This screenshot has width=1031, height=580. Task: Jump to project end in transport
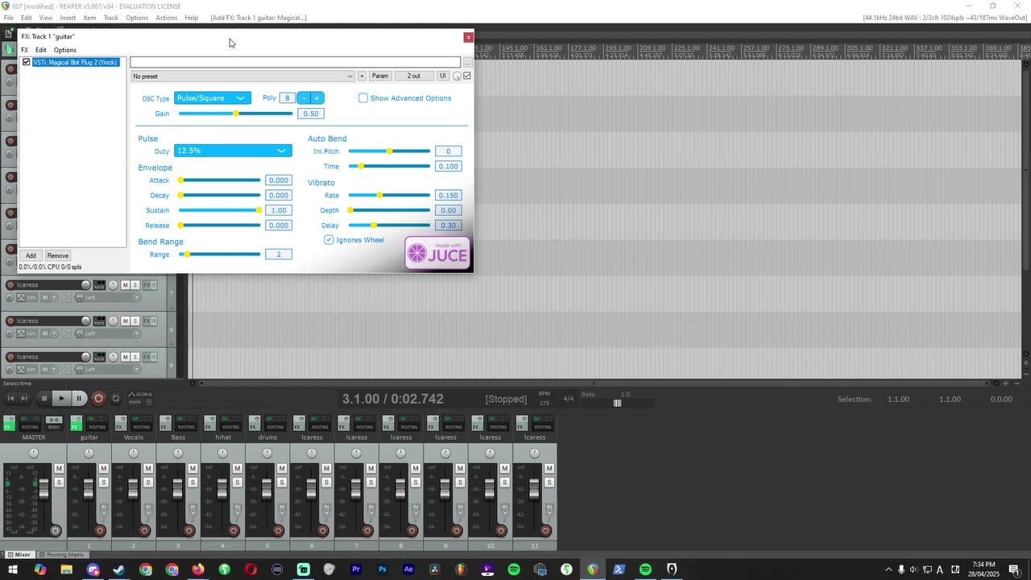click(x=24, y=398)
